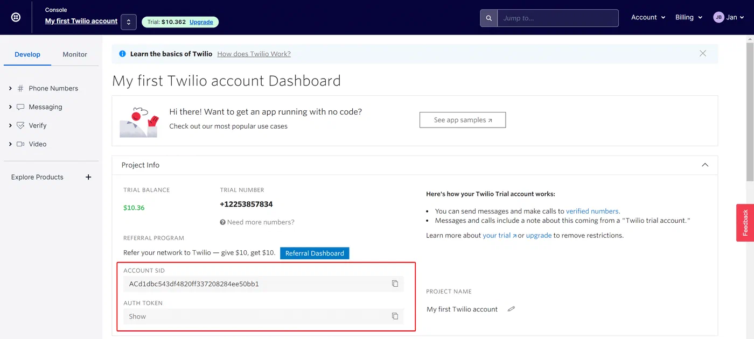The image size is (754, 339).
Task: Click Need more numbers link
Action: (261, 222)
